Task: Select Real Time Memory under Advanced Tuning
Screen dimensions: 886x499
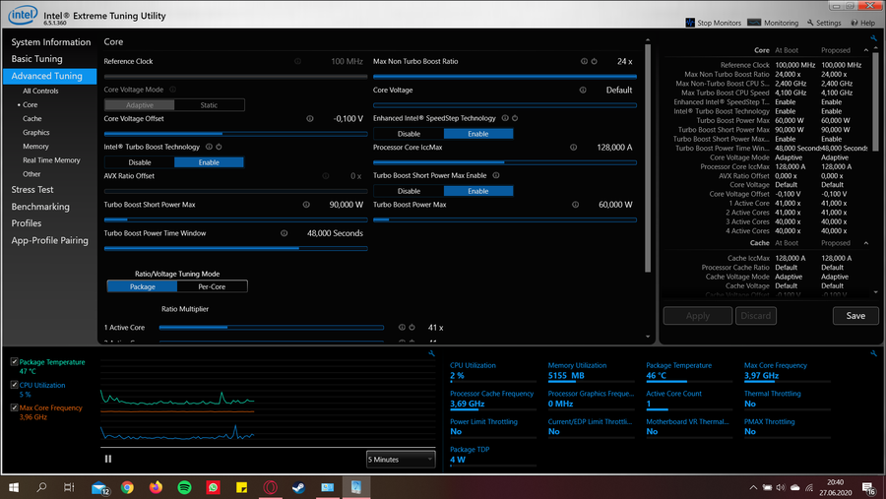Action: coord(51,159)
